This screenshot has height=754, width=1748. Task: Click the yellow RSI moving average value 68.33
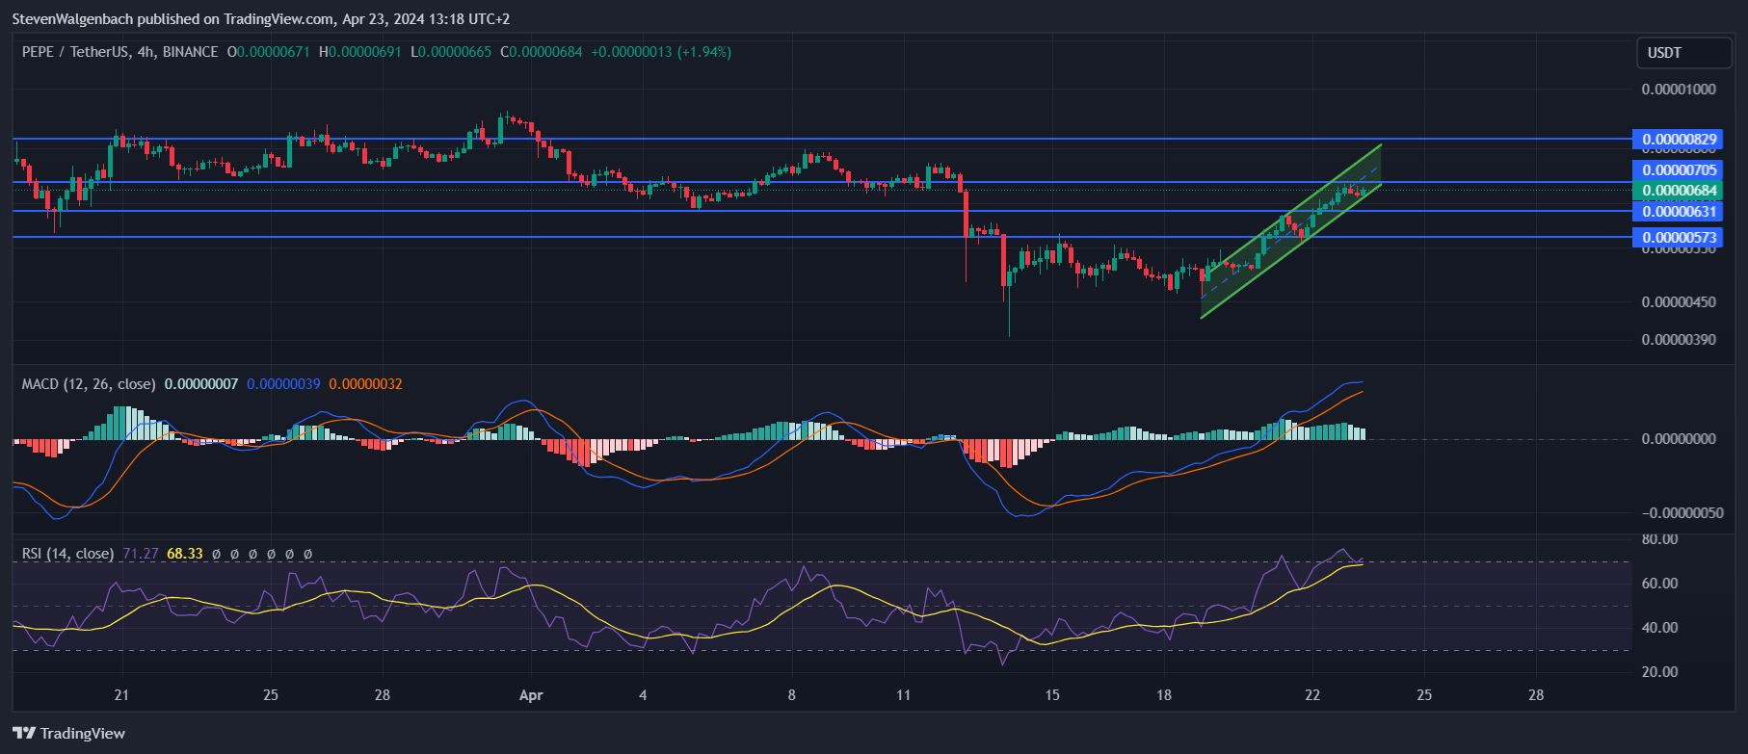pos(185,554)
